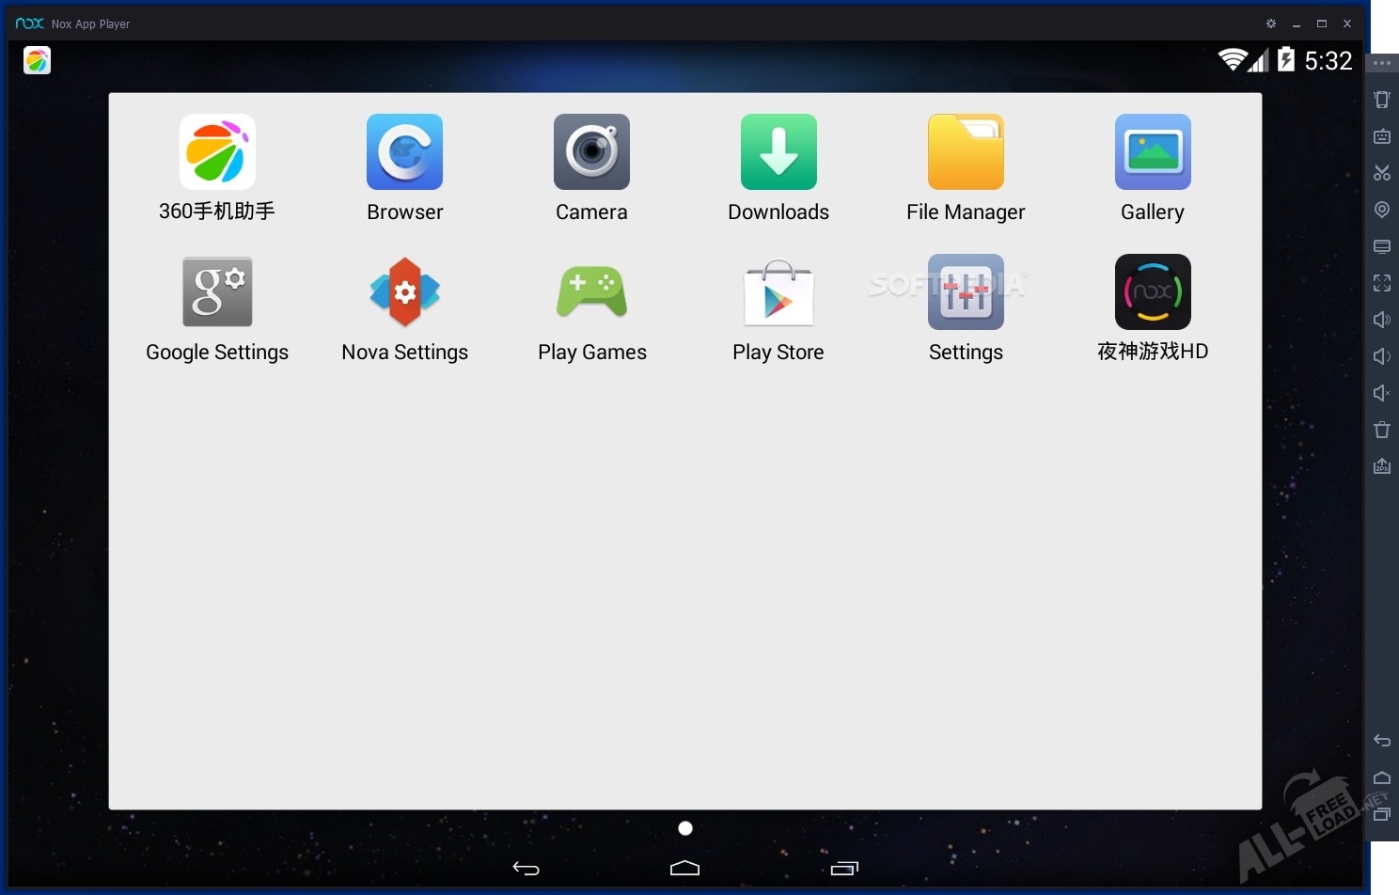Viewport: 1399px width, 895px height.
Task: Open Google Settings
Action: click(x=217, y=292)
